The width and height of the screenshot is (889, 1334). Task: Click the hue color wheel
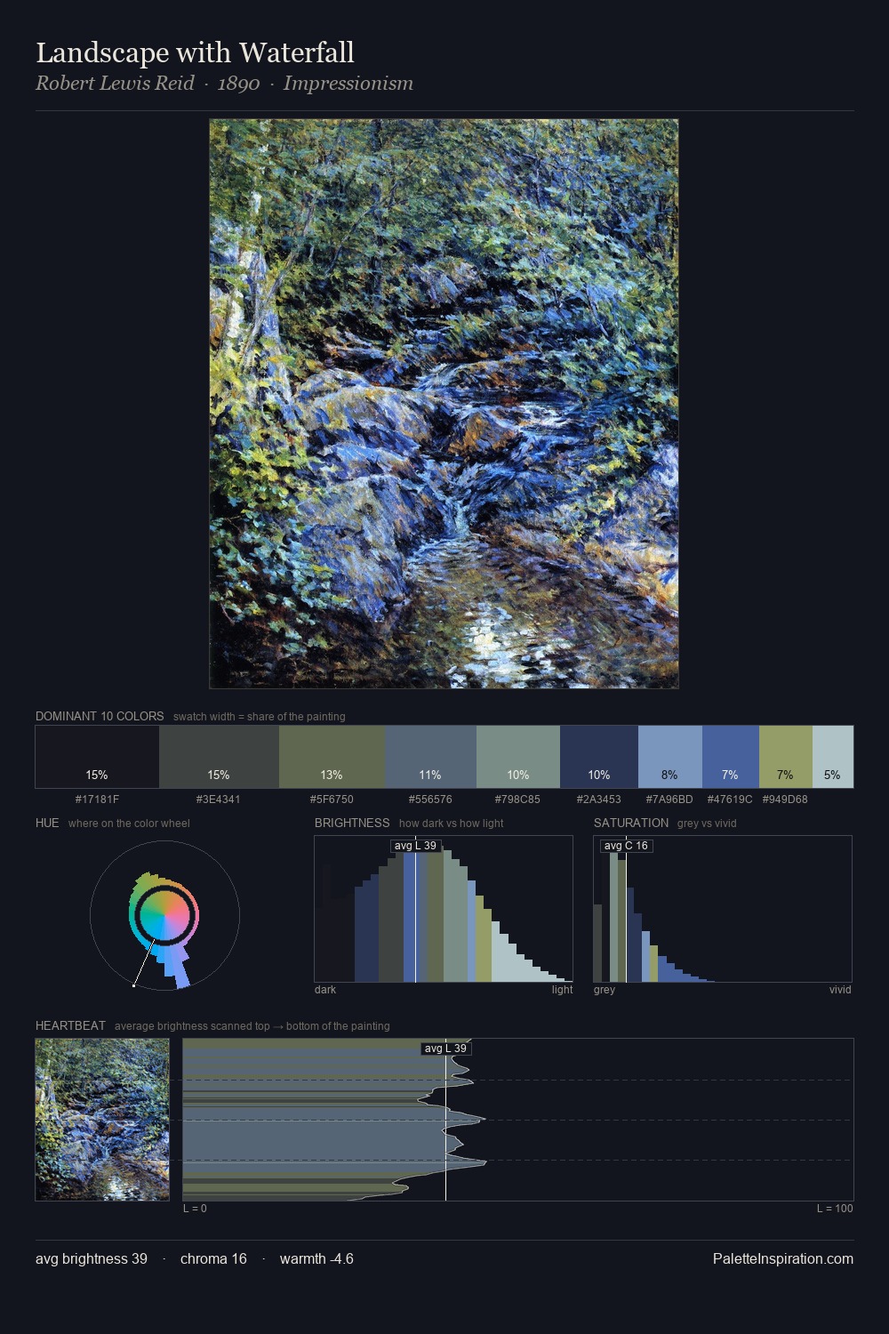pos(164,915)
